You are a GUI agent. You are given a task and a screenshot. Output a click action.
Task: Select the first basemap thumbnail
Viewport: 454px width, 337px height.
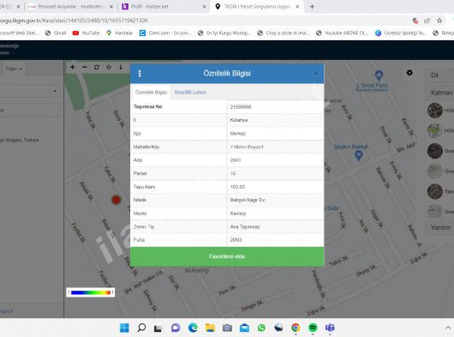coord(435,111)
